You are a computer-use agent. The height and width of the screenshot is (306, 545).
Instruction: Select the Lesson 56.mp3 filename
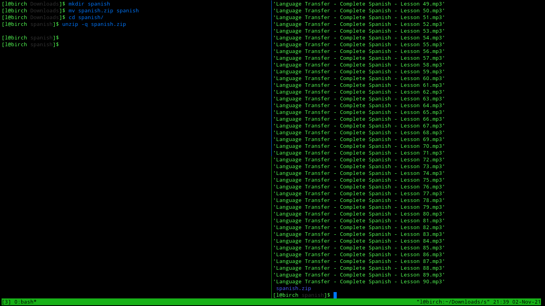[359, 51]
